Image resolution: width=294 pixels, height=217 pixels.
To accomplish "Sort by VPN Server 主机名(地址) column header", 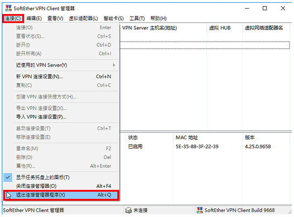I will (163, 28).
